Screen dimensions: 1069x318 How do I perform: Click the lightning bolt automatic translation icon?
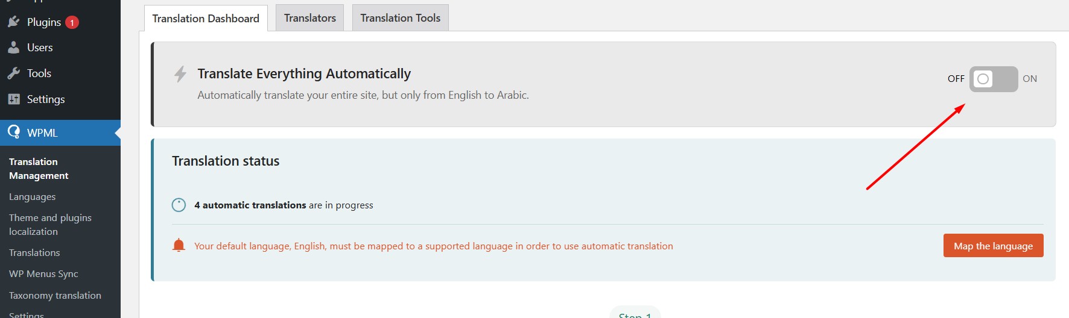[180, 74]
